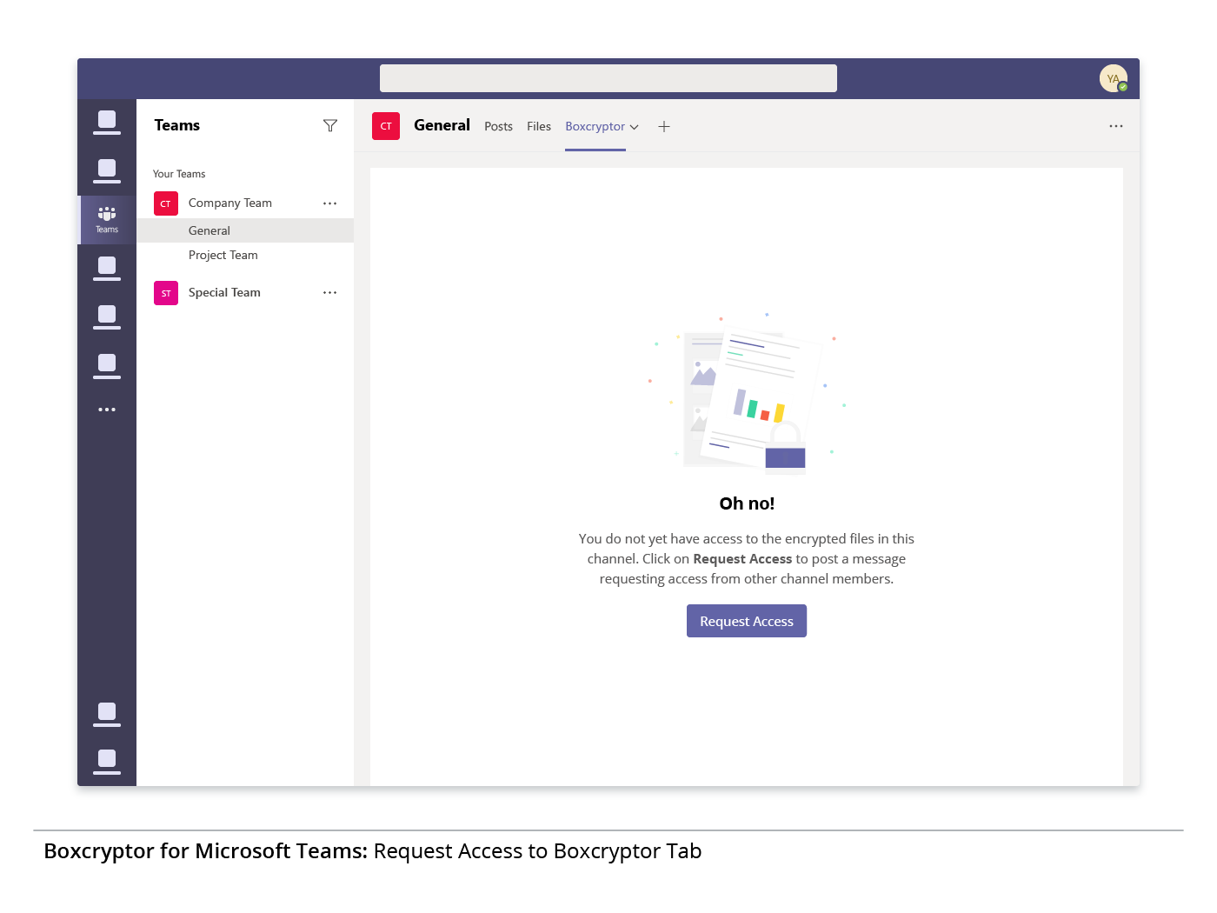
Task: Select the Boxcryptor tab
Action: click(x=595, y=127)
